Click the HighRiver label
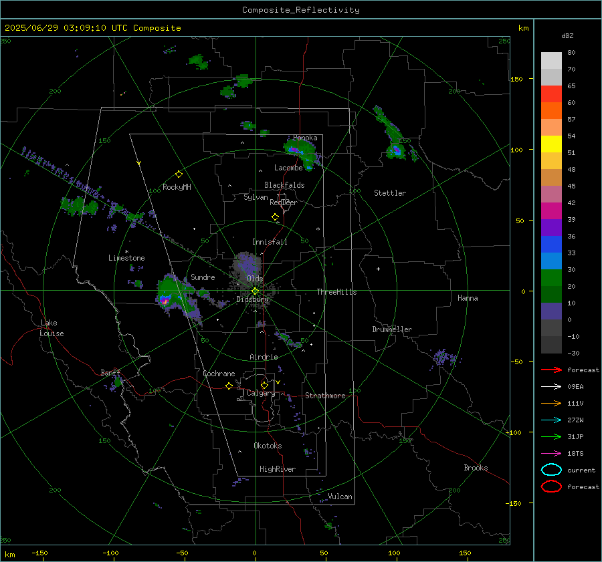The width and height of the screenshot is (602, 562). [x=277, y=469]
